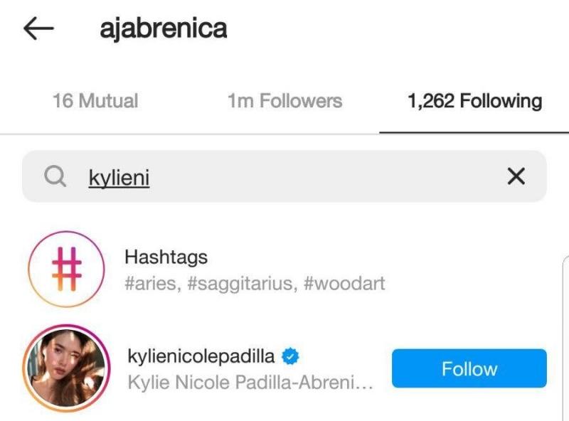Open the gradient hashtag symbol icon
569x421 pixels.
click(67, 269)
